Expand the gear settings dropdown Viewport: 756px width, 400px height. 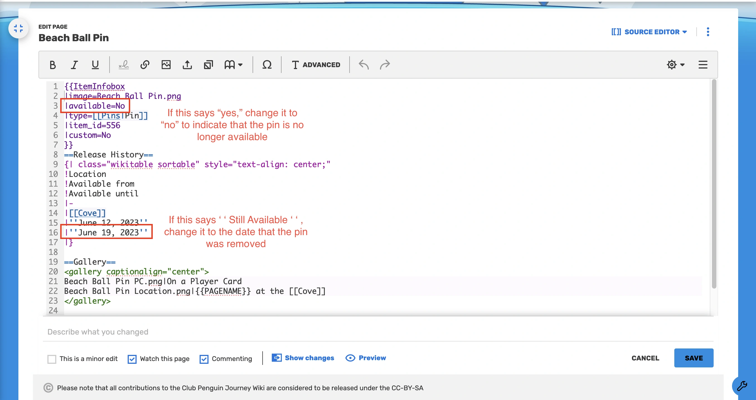(x=675, y=65)
